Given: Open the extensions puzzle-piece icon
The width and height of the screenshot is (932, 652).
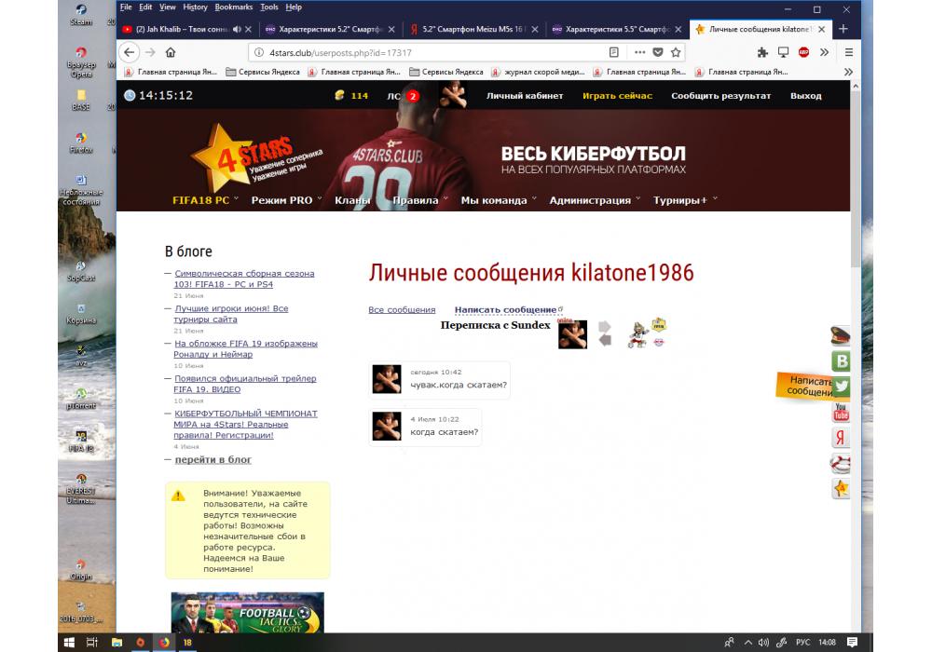Looking at the screenshot, I should [x=762, y=53].
